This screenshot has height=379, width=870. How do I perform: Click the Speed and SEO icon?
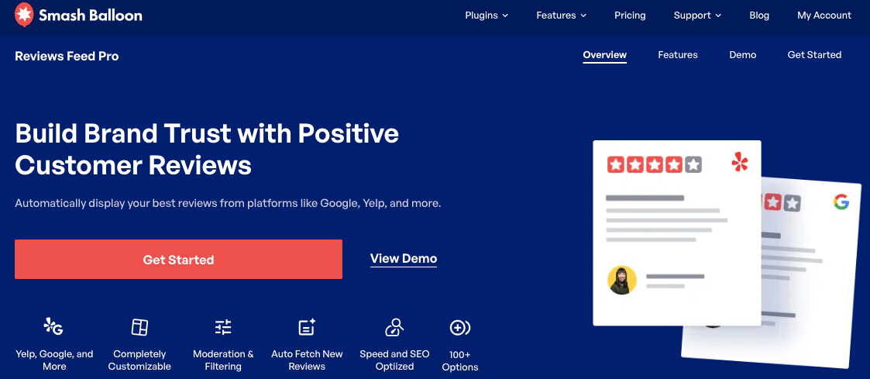coord(394,327)
